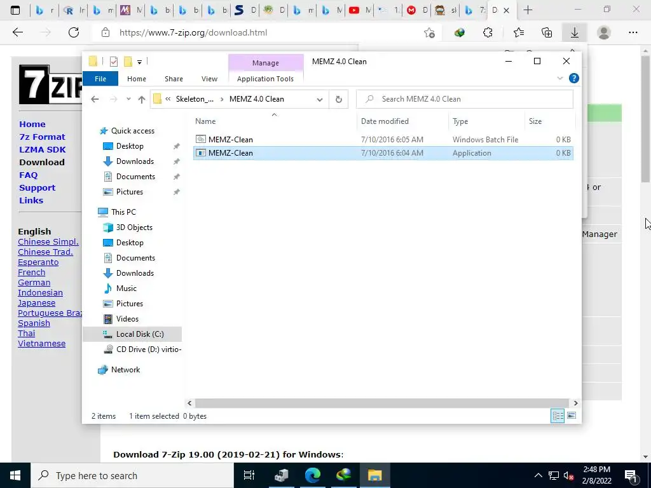Click the Manage contextual tab
Image resolution: width=651 pixels, height=488 pixels.
[266, 63]
